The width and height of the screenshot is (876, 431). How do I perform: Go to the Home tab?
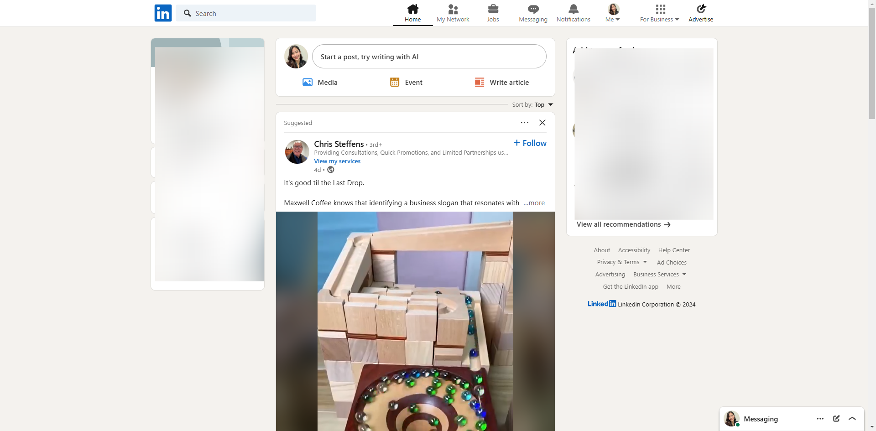[x=412, y=13]
